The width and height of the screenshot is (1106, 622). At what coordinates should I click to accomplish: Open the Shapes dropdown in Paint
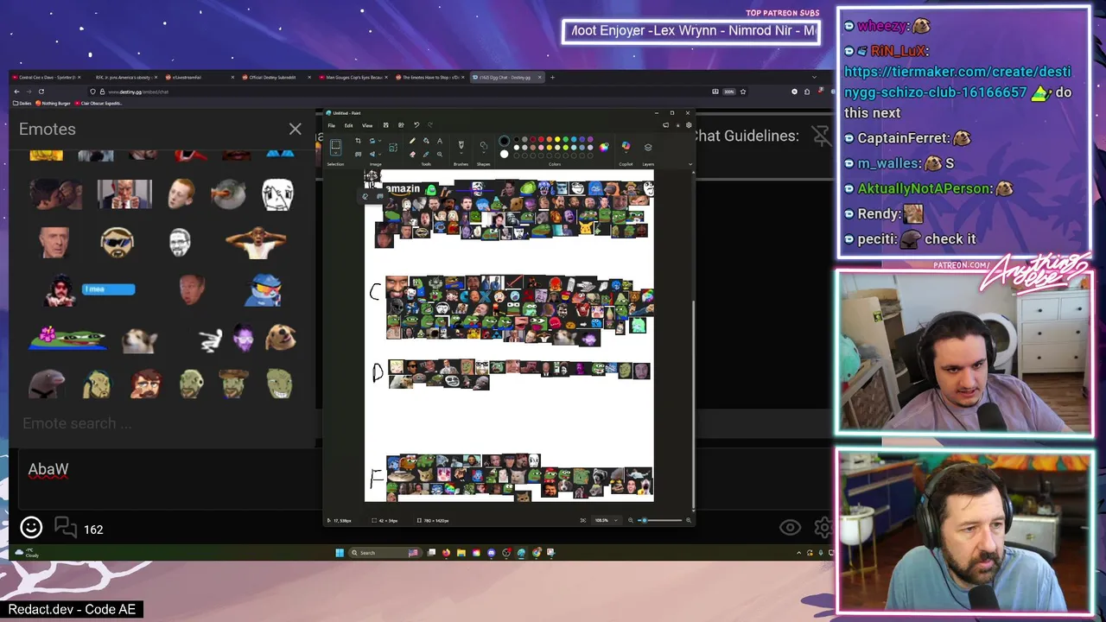coord(483,152)
